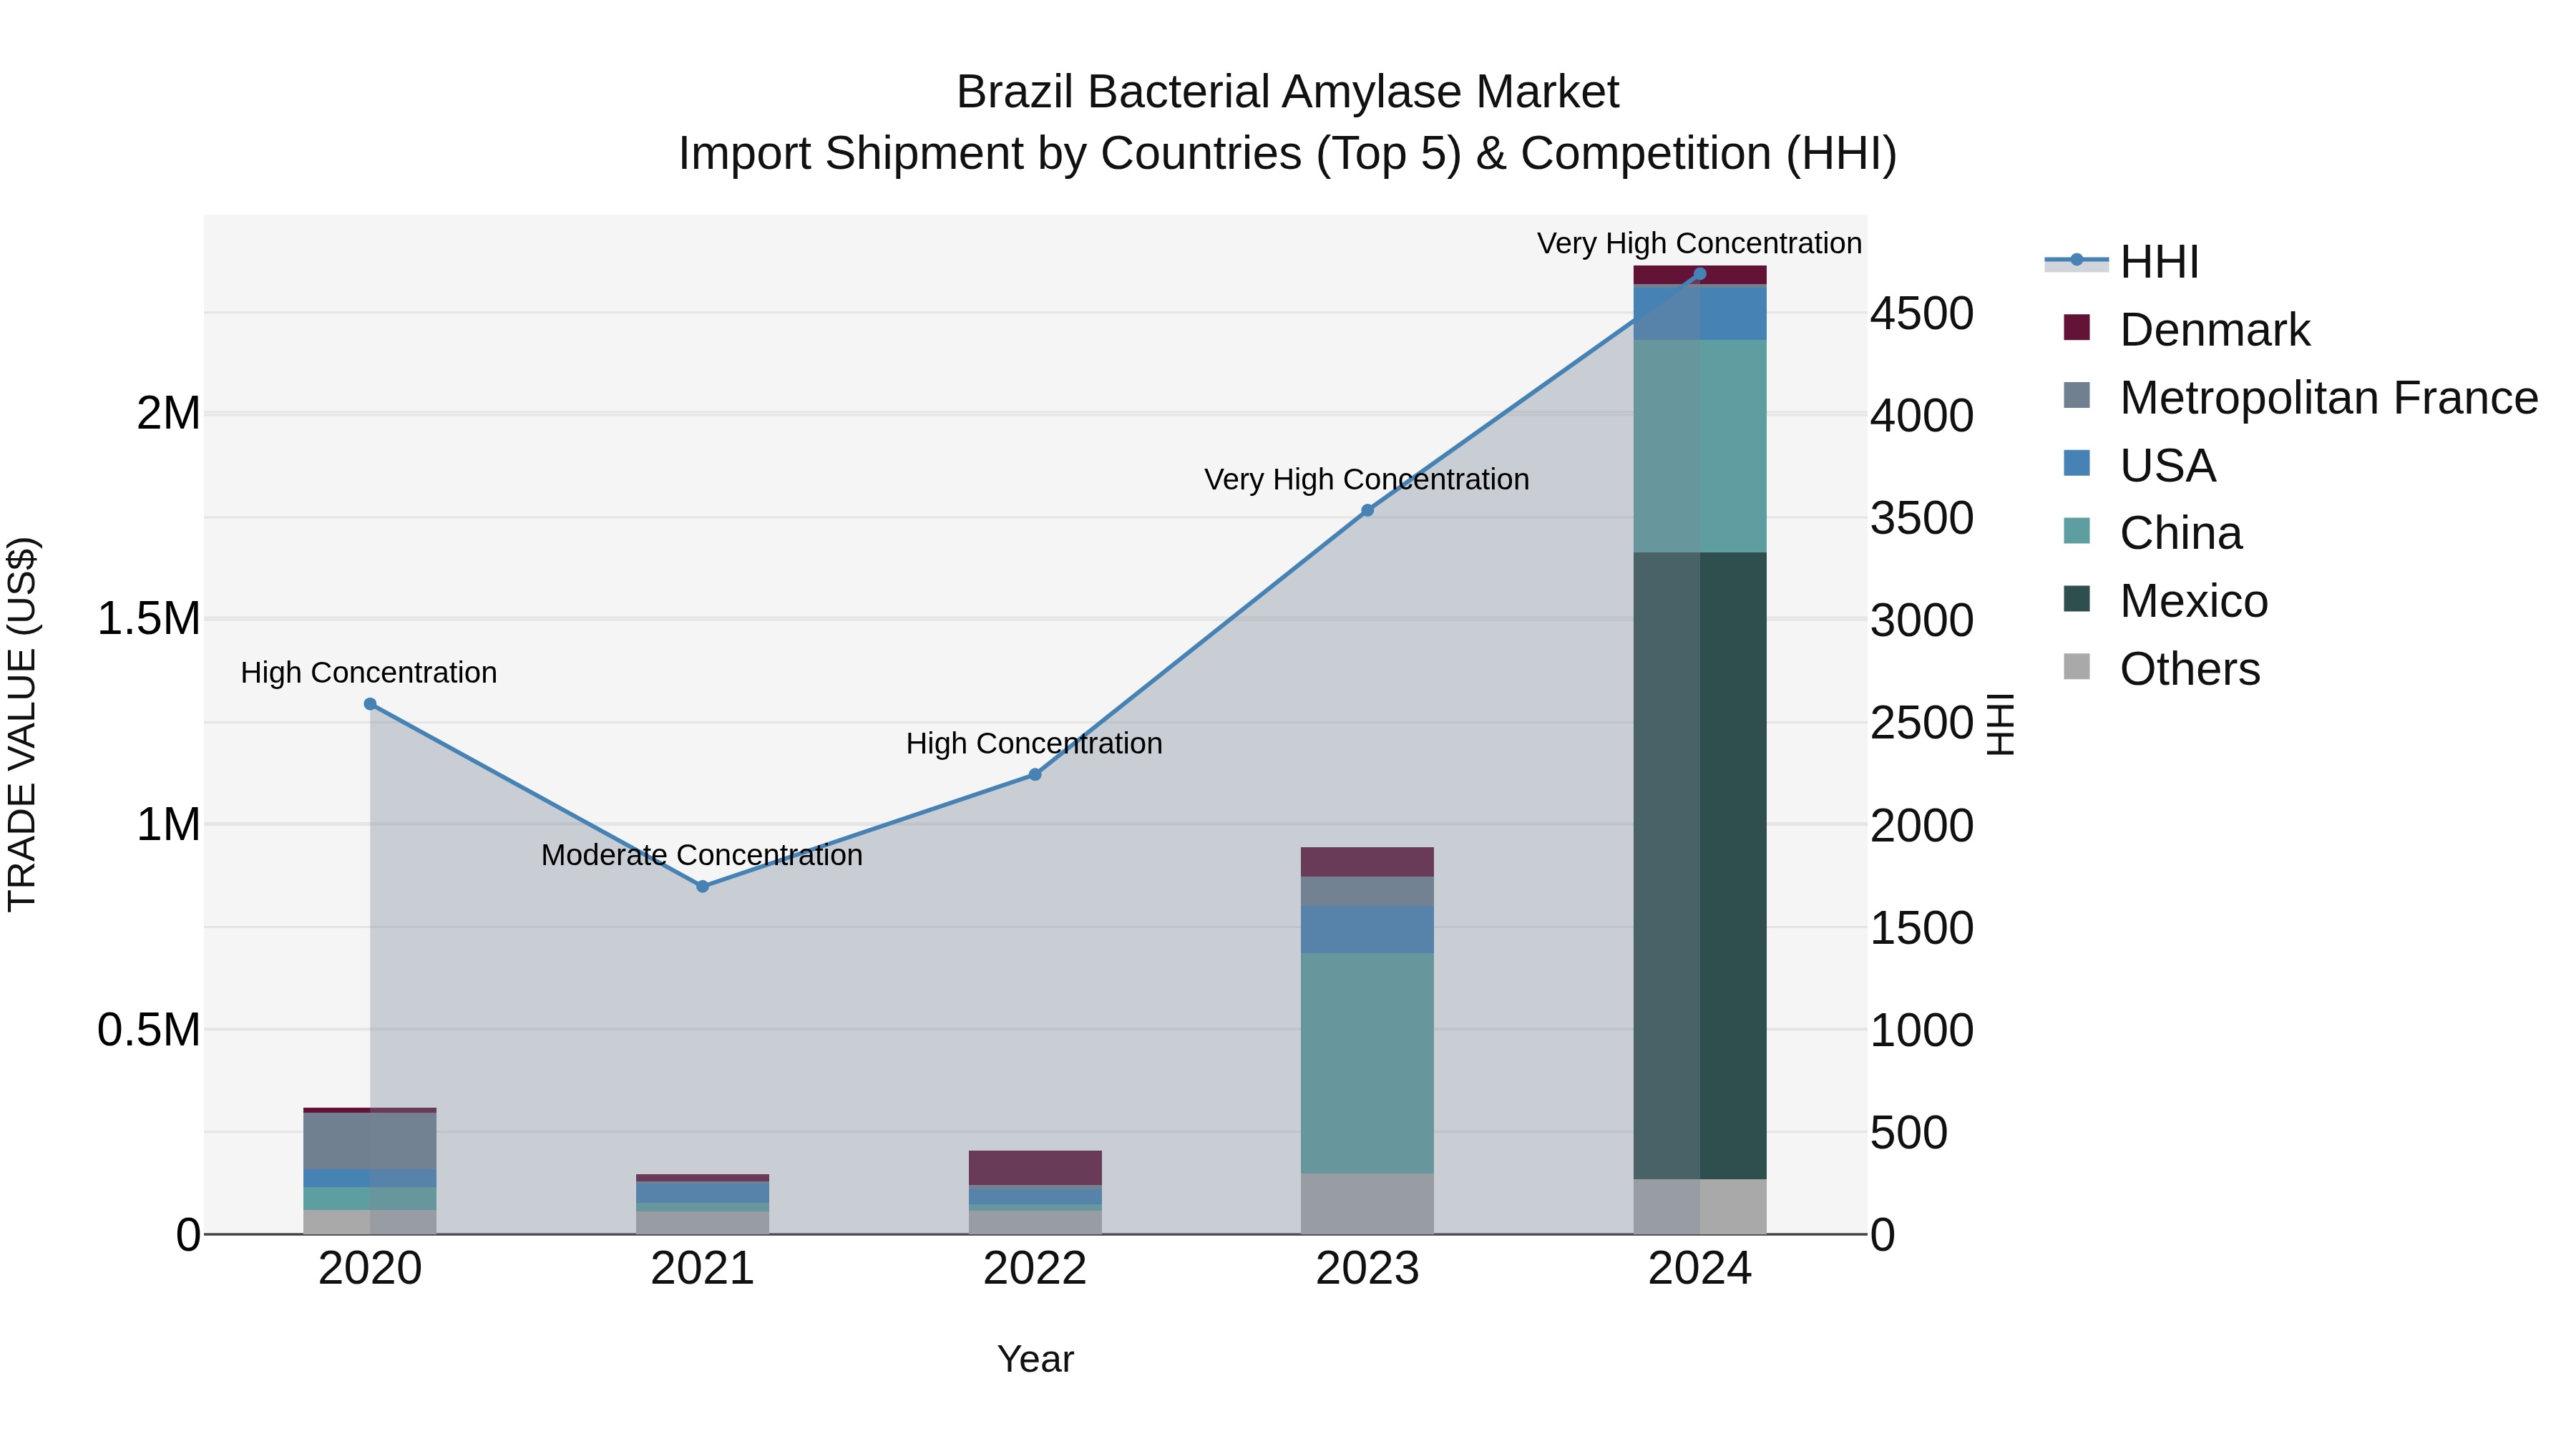Click the 2024 'Very High Concentration' label

(x=1699, y=244)
